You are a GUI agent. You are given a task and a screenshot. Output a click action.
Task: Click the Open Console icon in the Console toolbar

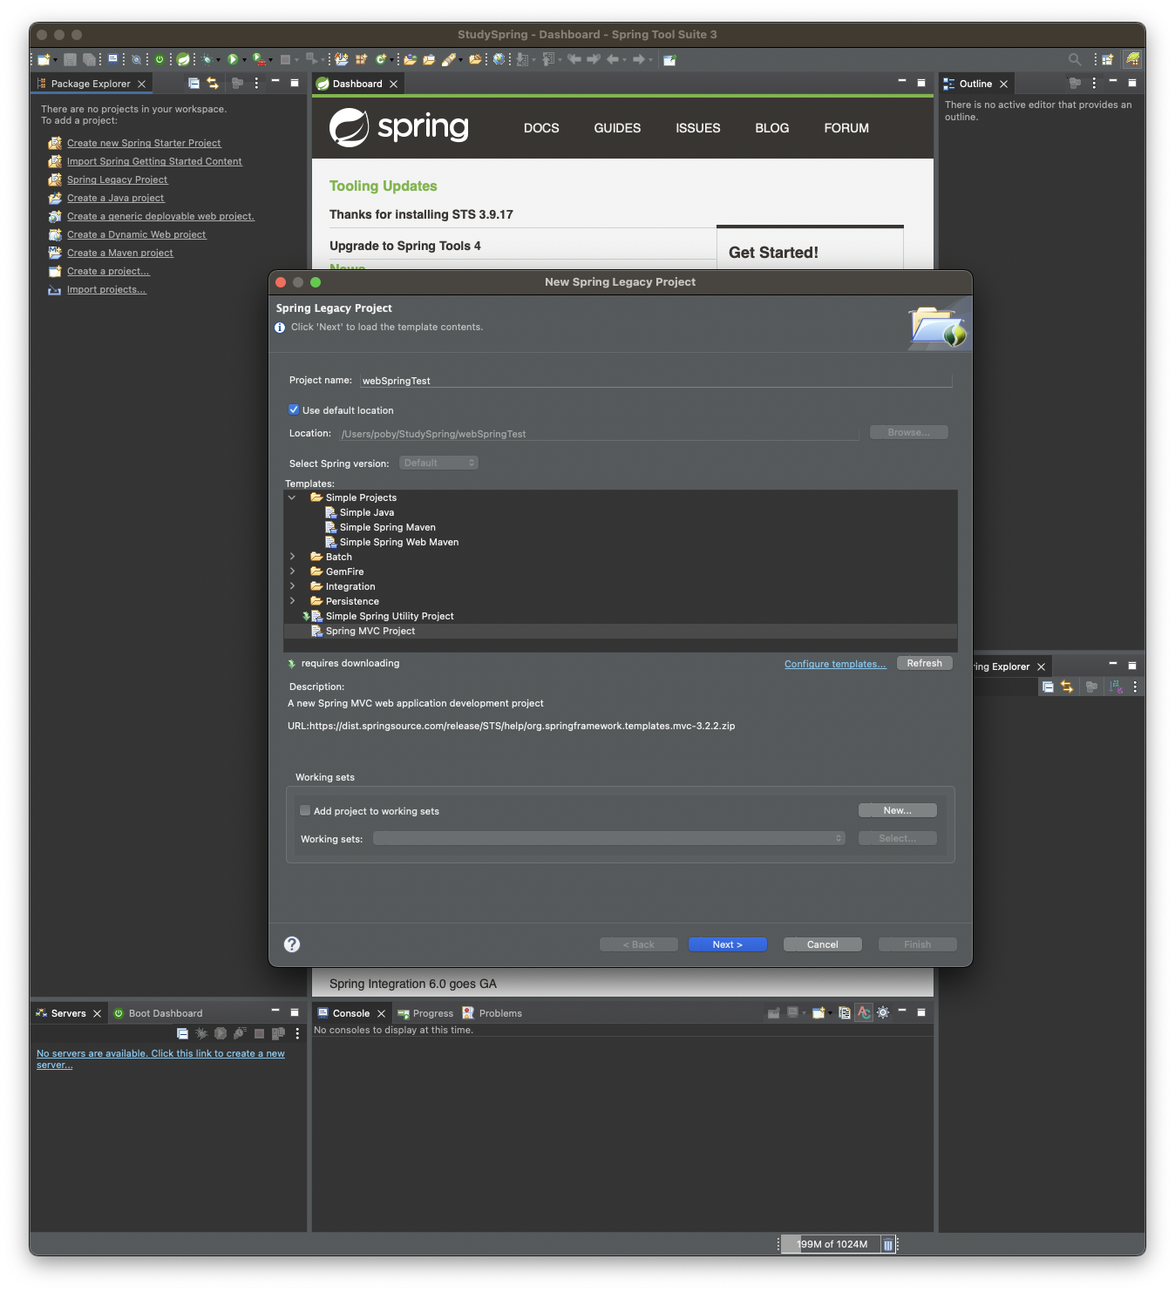tap(818, 1012)
